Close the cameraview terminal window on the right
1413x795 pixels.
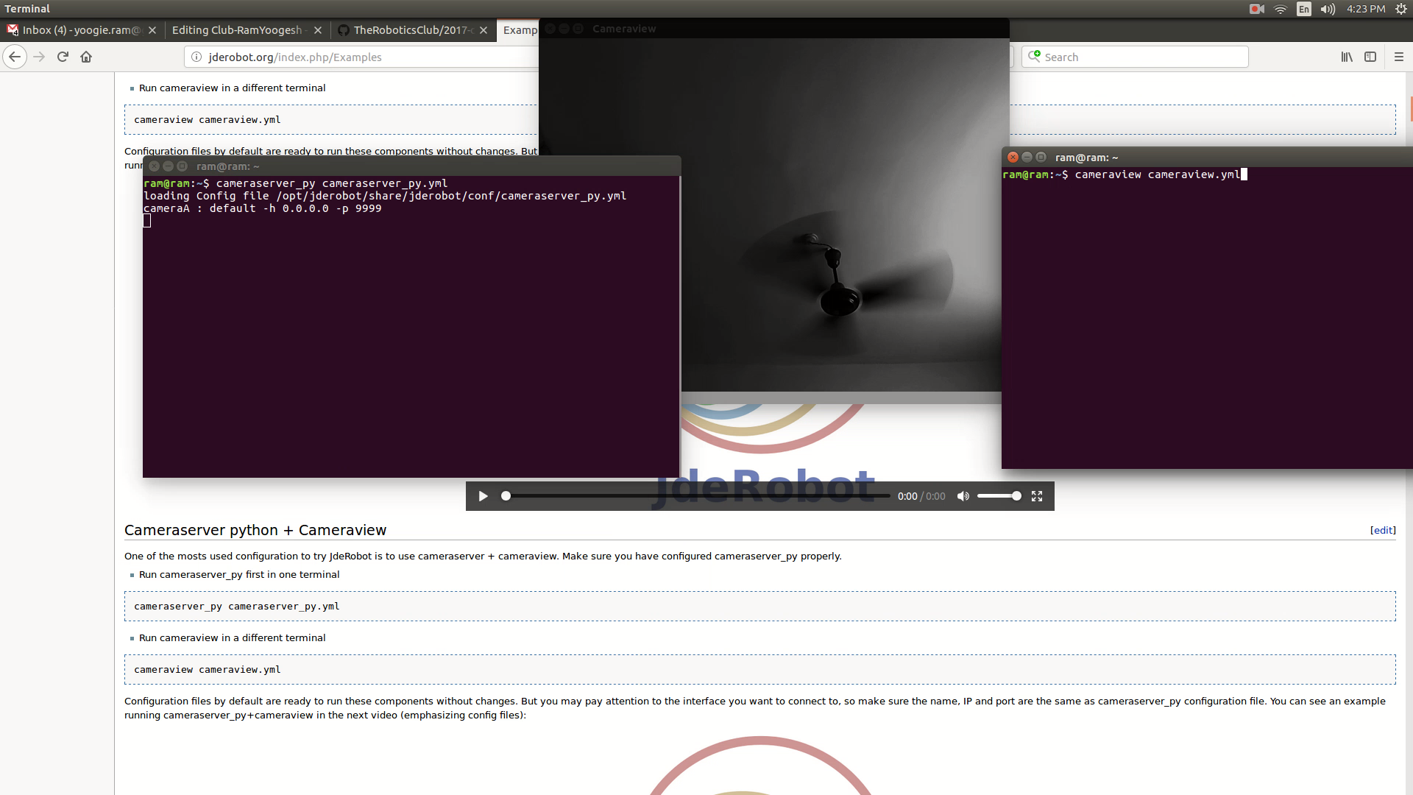[1013, 157]
